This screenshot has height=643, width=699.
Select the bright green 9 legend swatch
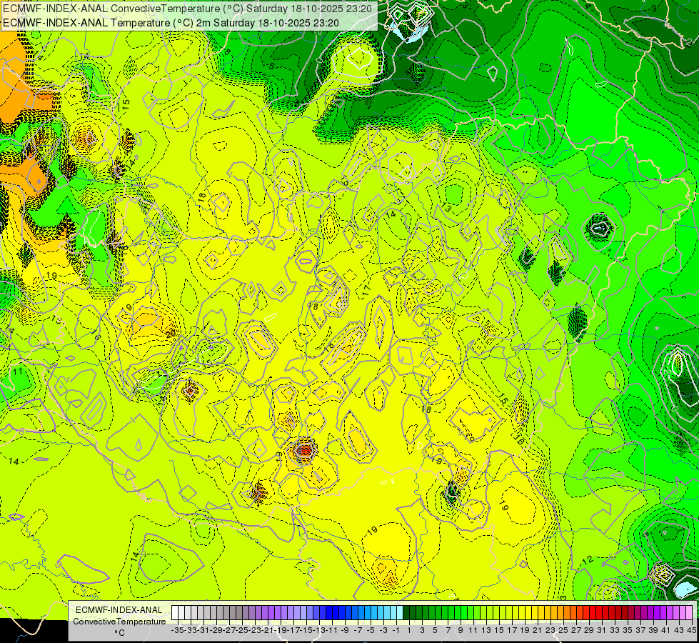tap(460, 612)
